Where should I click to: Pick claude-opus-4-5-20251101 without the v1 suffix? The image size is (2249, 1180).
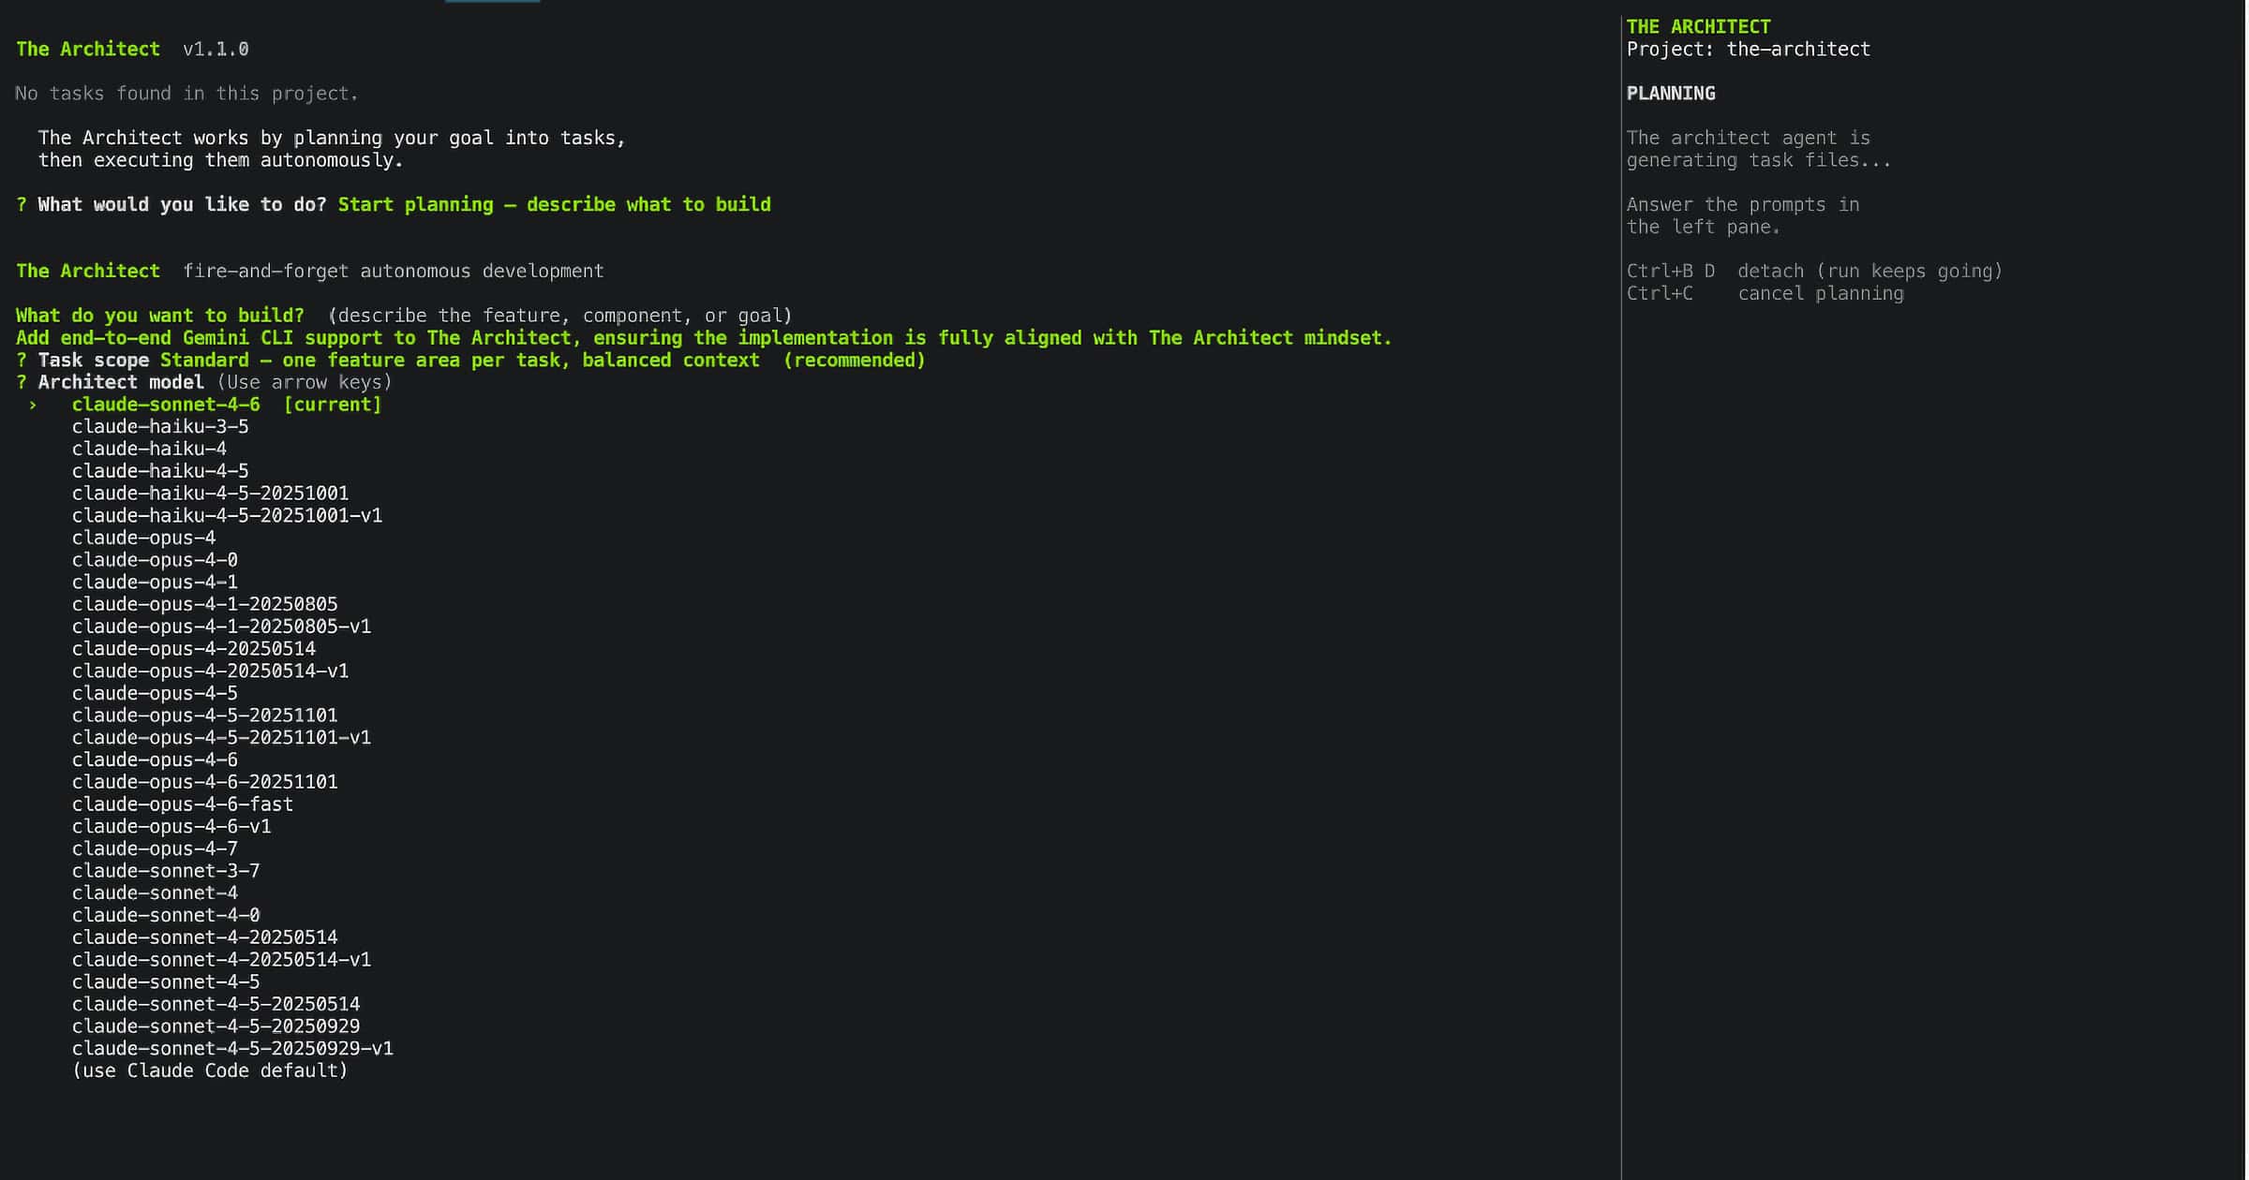click(x=204, y=715)
